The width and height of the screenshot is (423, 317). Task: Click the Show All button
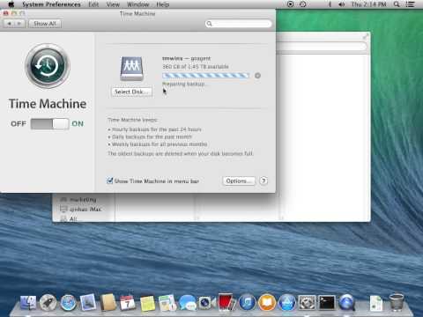click(45, 24)
